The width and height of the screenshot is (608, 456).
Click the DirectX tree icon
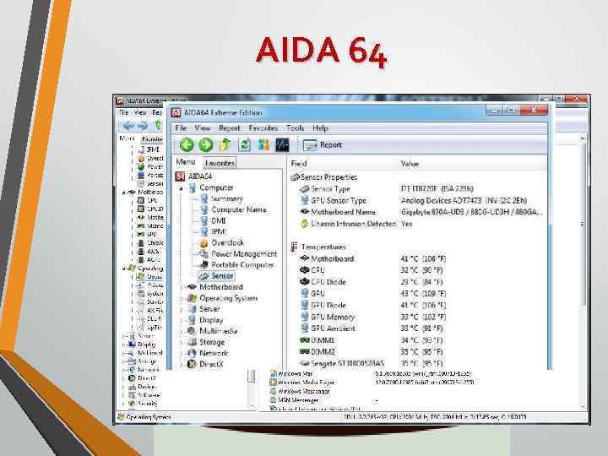[x=192, y=364]
